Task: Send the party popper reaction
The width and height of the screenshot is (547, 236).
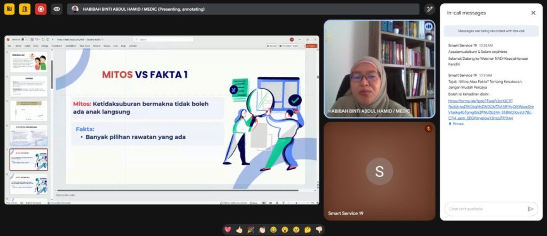Action: [x=250, y=230]
